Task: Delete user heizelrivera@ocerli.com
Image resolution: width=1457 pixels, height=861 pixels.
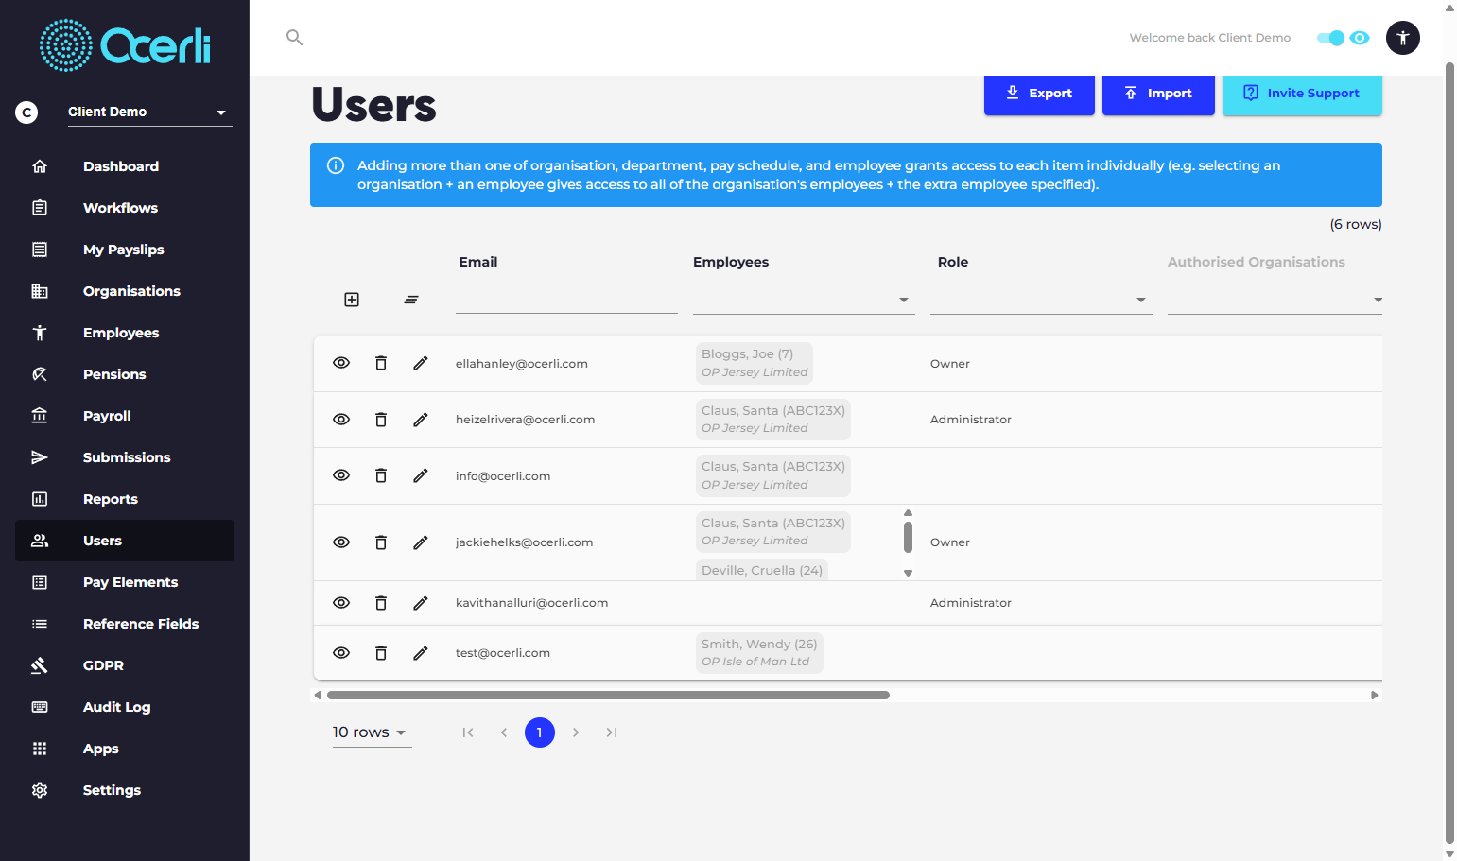Action: (381, 420)
